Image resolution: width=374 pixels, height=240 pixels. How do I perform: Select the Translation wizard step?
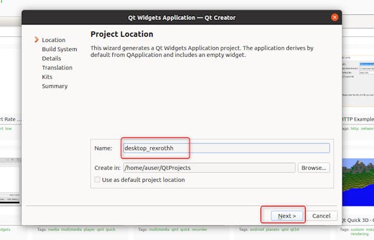tap(57, 68)
